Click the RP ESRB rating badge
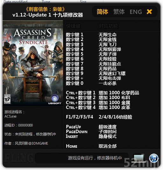 click(x=7, y=99)
